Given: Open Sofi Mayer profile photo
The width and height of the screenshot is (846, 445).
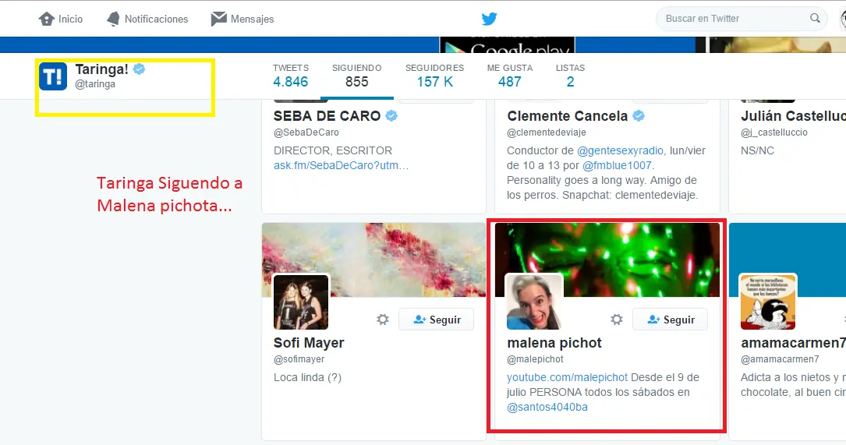Looking at the screenshot, I should [301, 302].
